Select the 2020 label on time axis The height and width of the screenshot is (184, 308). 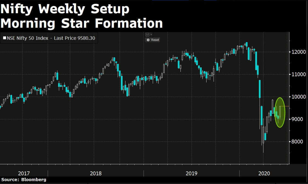pos(264,173)
